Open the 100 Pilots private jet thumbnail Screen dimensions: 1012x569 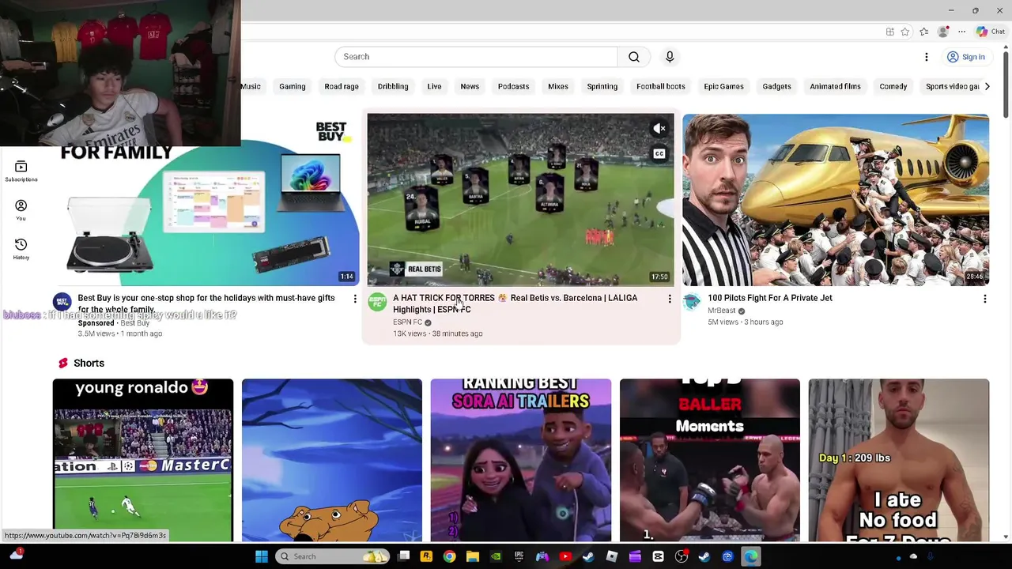[836, 200]
